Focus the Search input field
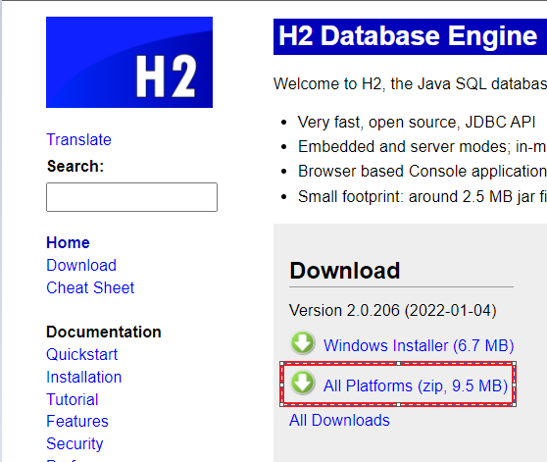The image size is (547, 462). (x=131, y=197)
